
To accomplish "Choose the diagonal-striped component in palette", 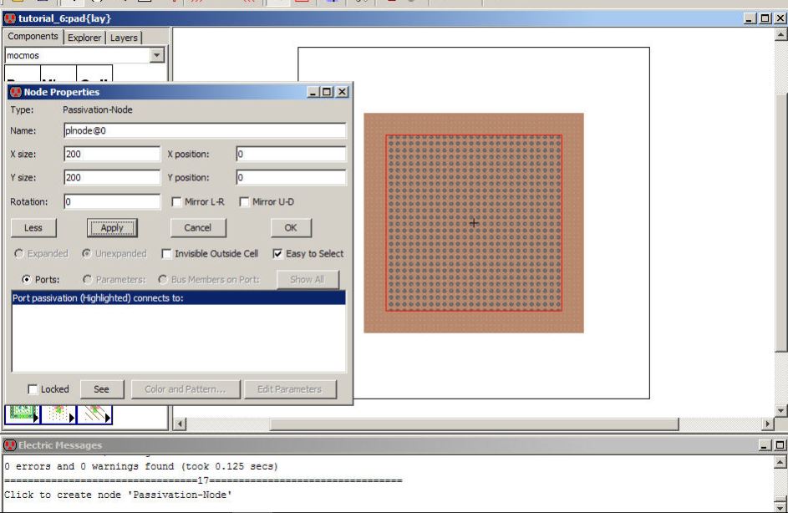I will pos(94,414).
